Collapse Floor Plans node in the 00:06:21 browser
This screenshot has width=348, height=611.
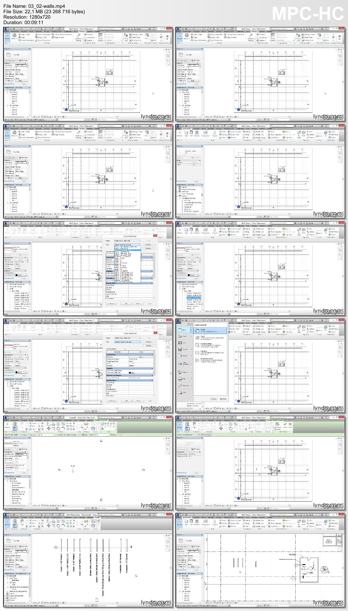pyautogui.click(x=8, y=481)
